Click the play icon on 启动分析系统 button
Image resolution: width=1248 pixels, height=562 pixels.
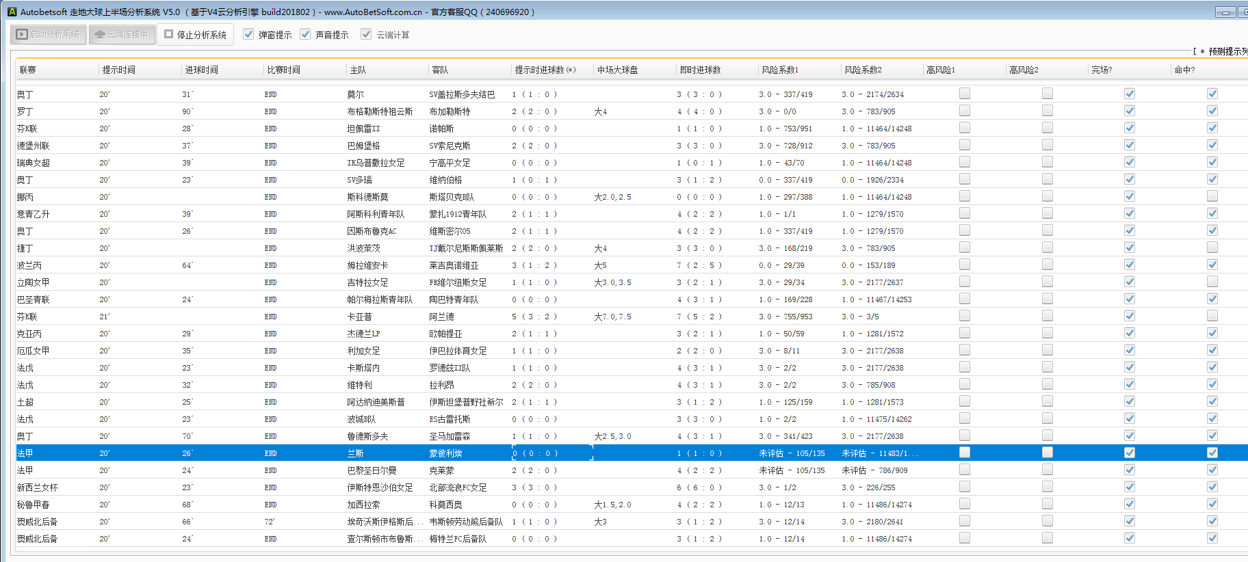pos(22,34)
